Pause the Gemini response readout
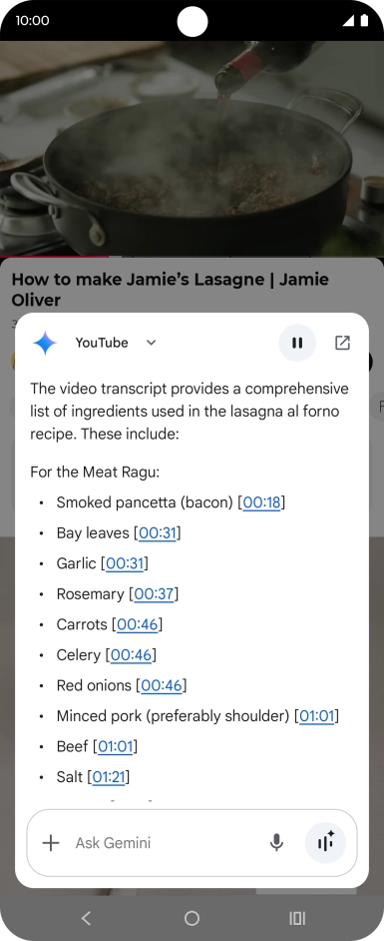Screen dimensions: 384x941 click(x=297, y=343)
